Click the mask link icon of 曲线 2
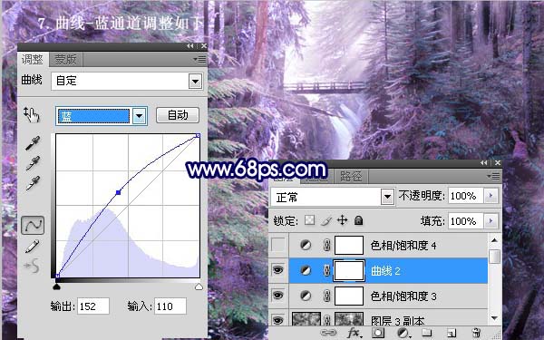Viewport: 544px width, 340px height. pyautogui.click(x=326, y=270)
